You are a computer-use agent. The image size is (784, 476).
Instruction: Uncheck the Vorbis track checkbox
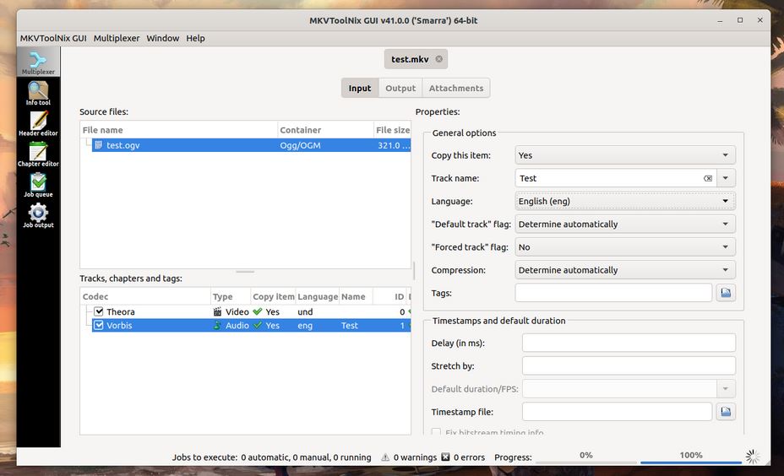[x=99, y=325]
